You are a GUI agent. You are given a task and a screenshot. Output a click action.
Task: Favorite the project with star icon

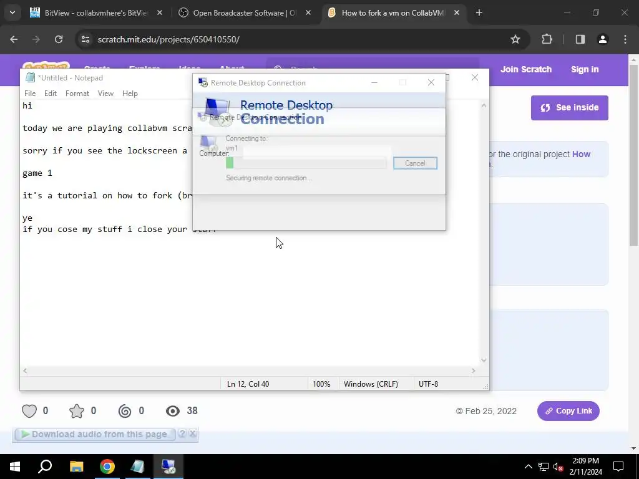click(77, 411)
